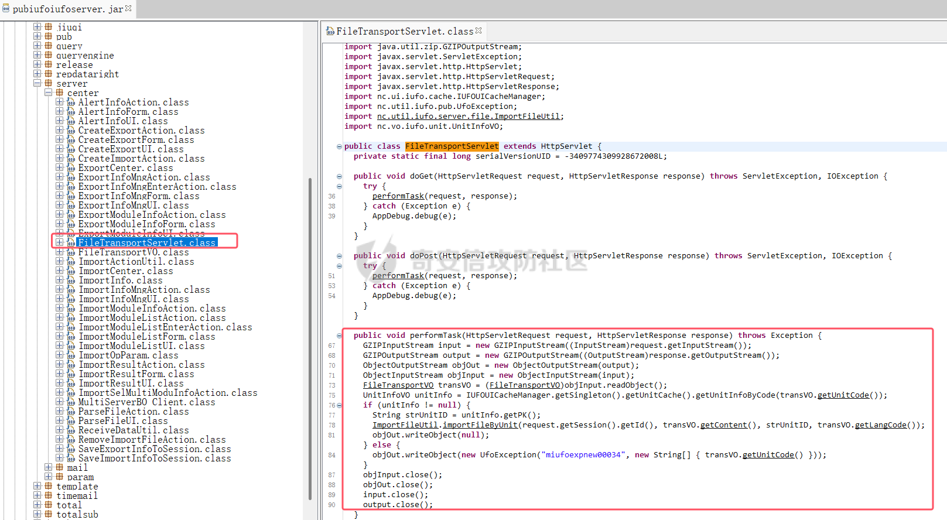Viewport: 947px width, 520px height.
Task: Expand the repdataright package node
Action: pyautogui.click(x=37, y=74)
